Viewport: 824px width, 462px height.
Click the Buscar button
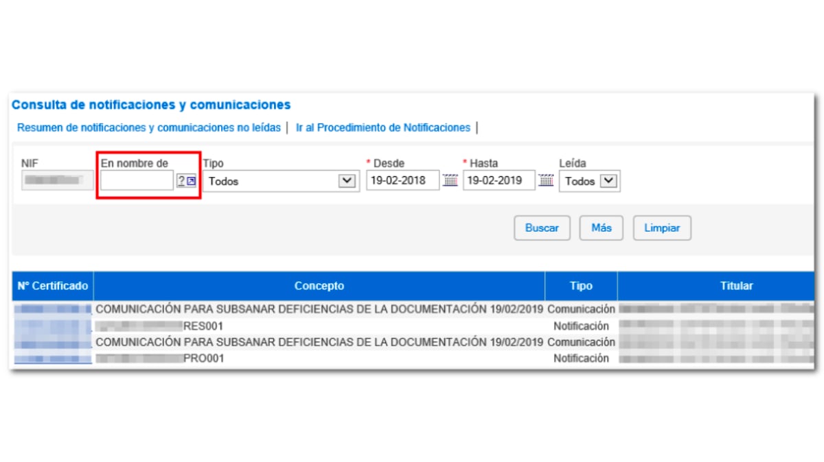[542, 228]
